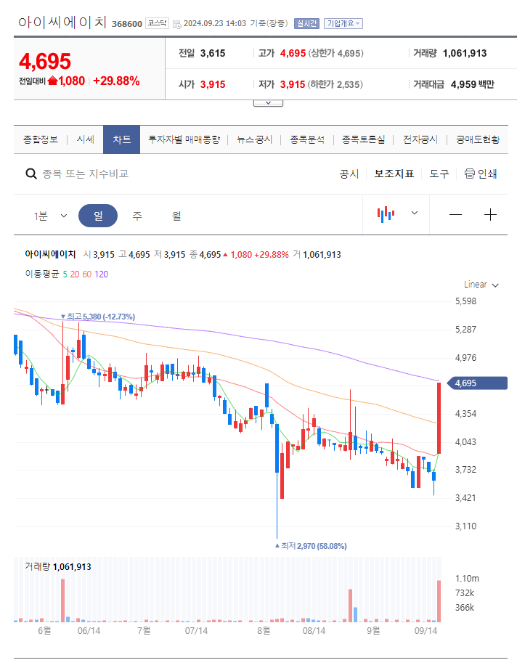Open the 종목토론실 tab
This screenshot has height=660, width=517.
(365, 139)
